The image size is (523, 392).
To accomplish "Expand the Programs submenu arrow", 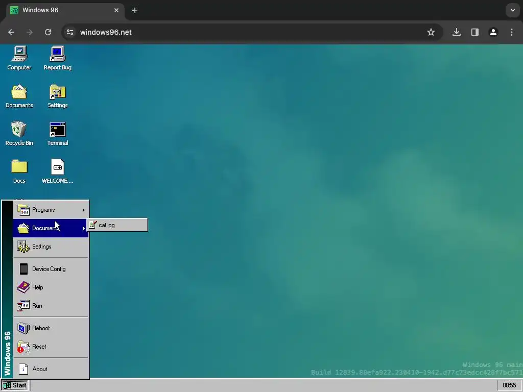I will (83, 210).
